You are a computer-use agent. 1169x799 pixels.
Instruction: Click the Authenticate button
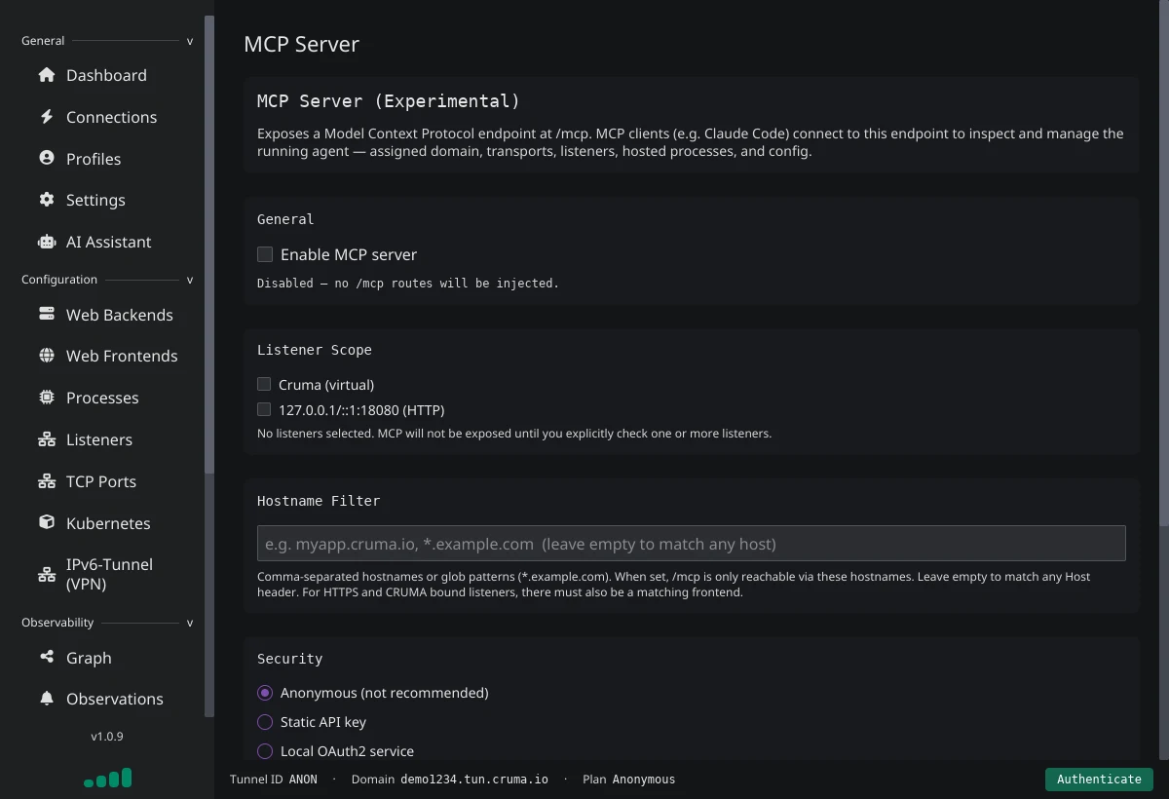point(1099,779)
